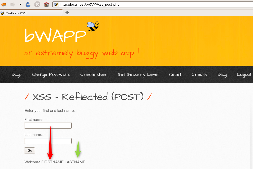
Task: Focus the URL address field
Action: point(154,4)
